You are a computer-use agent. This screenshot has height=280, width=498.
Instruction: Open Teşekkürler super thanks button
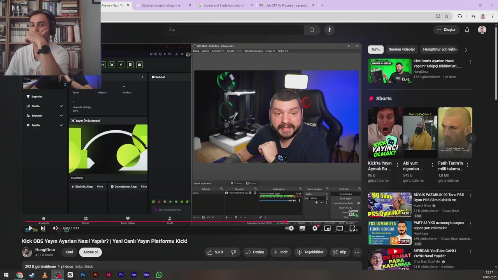[x=310, y=252]
